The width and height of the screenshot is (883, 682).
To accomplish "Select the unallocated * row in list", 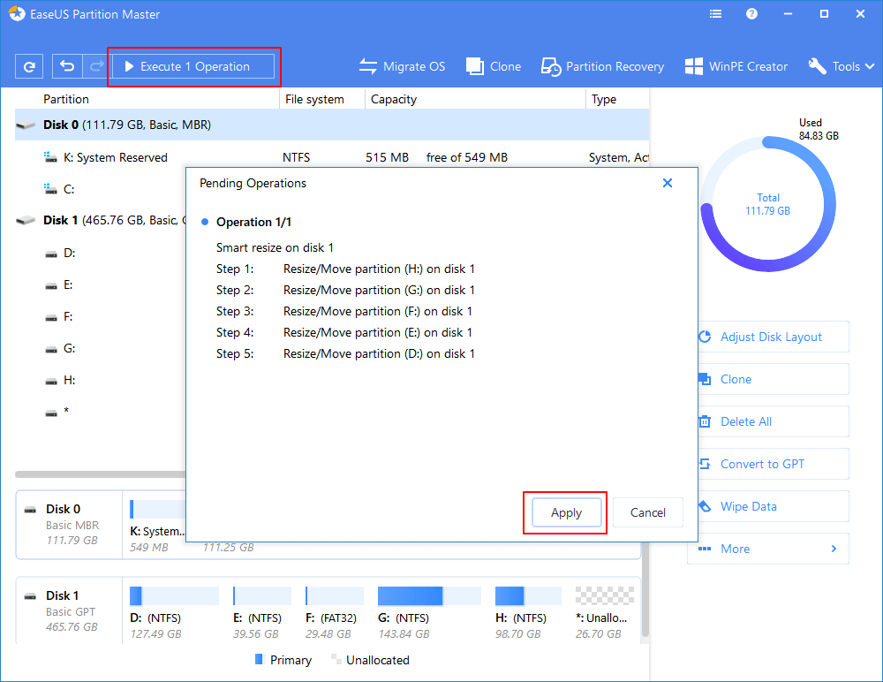I will click(x=101, y=412).
